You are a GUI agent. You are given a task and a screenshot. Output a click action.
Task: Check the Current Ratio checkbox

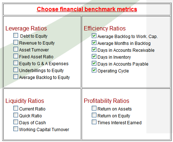point(16,108)
